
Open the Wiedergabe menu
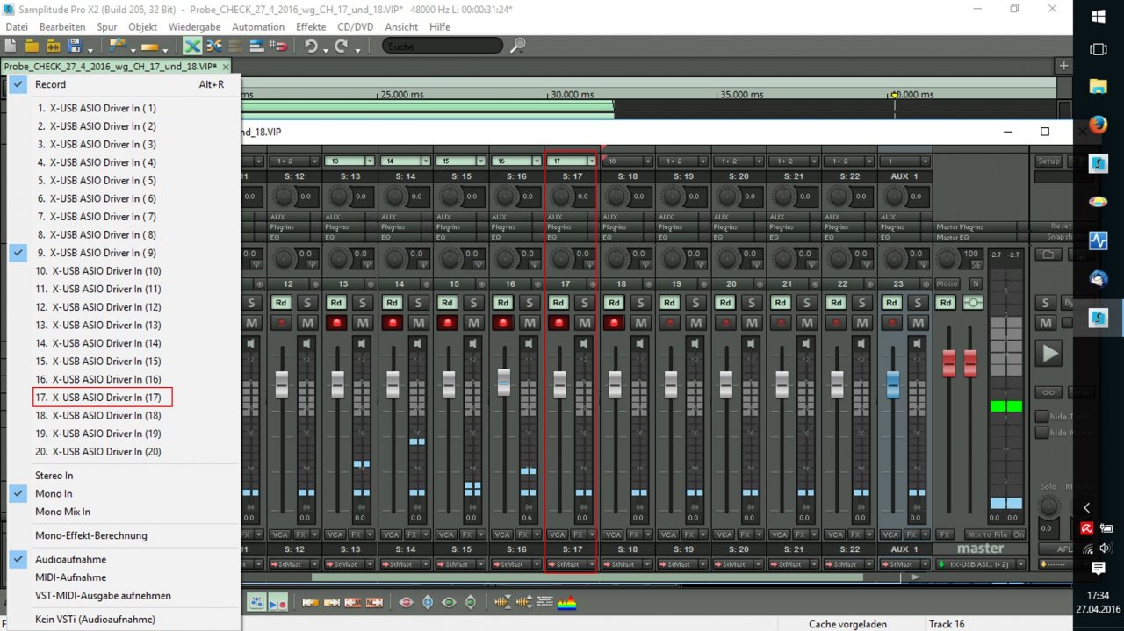point(194,27)
